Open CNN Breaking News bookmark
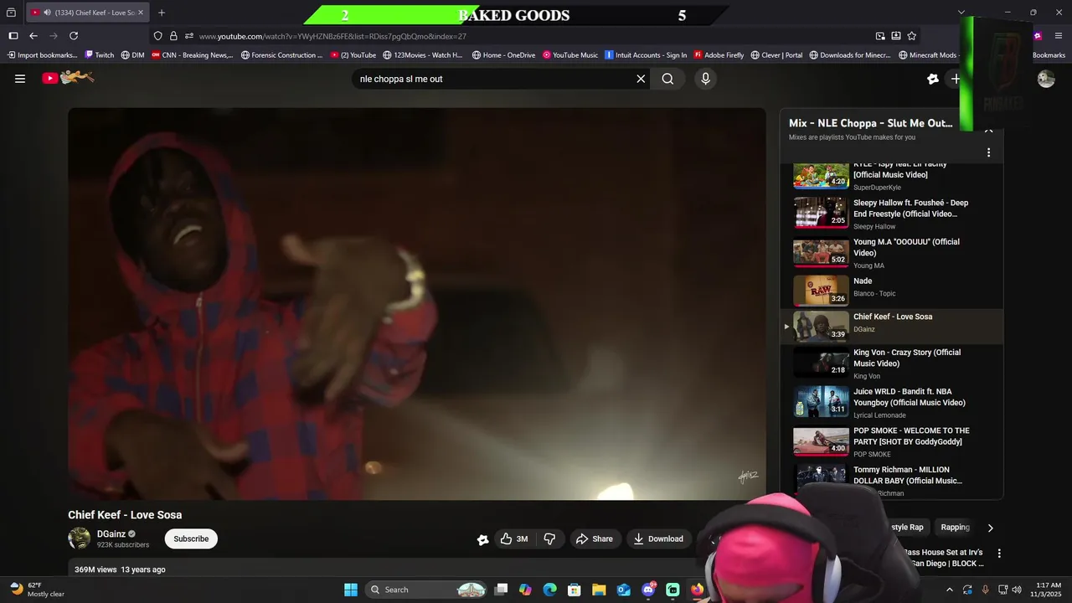 (192, 55)
